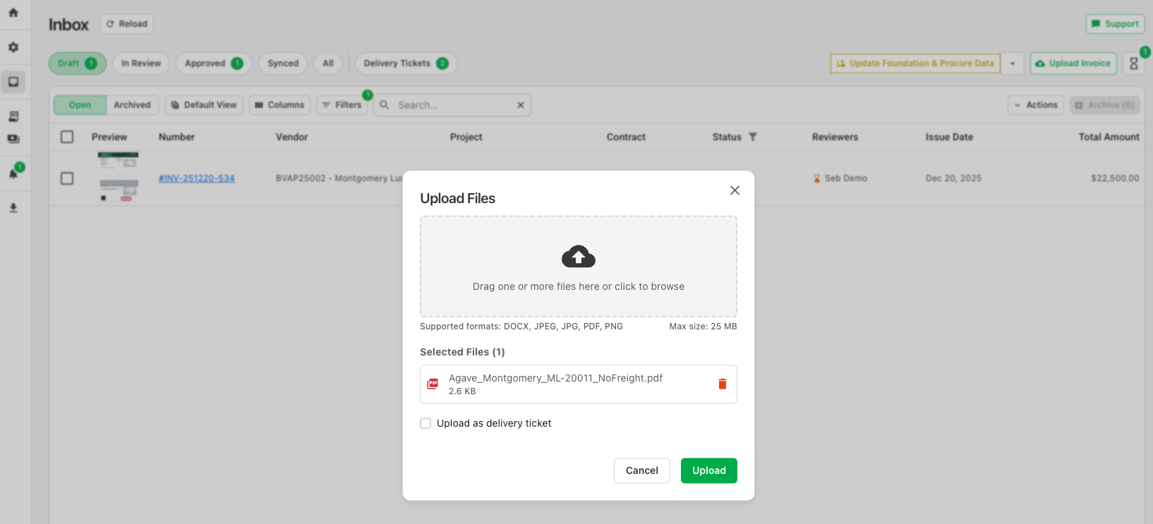Check Upload as delivery ticket

(x=425, y=424)
